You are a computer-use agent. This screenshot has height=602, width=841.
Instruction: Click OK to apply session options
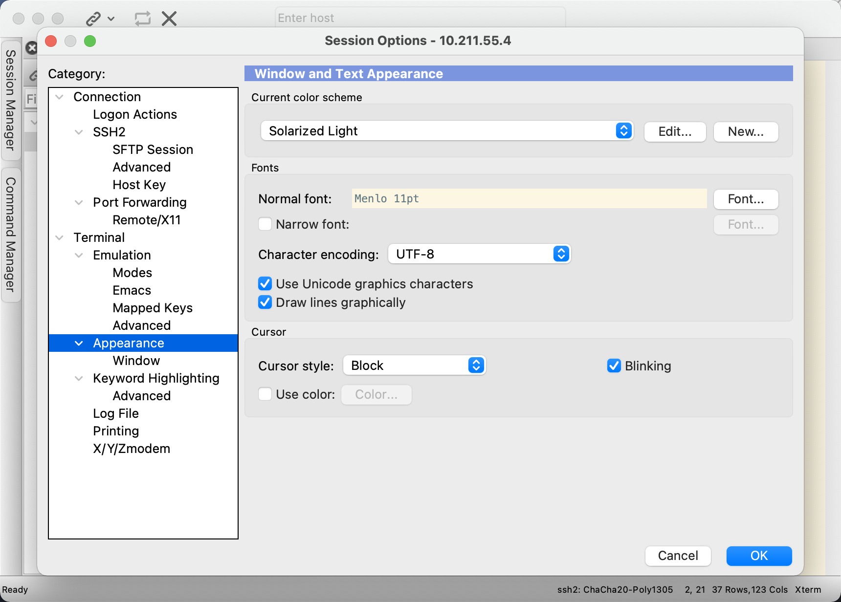coord(758,556)
